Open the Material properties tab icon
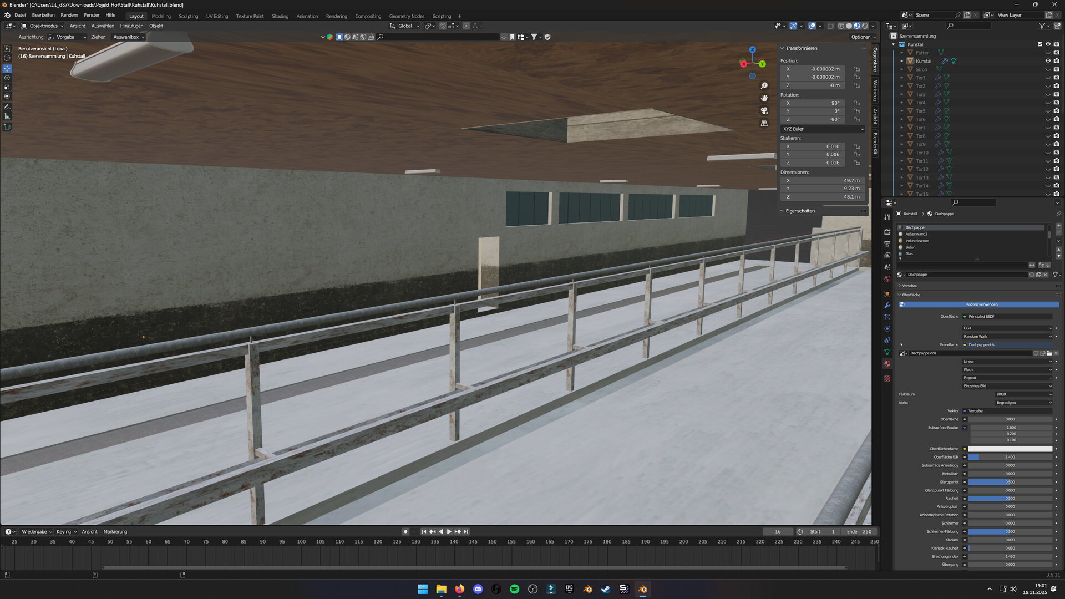This screenshot has width=1065, height=599. pos(887,364)
